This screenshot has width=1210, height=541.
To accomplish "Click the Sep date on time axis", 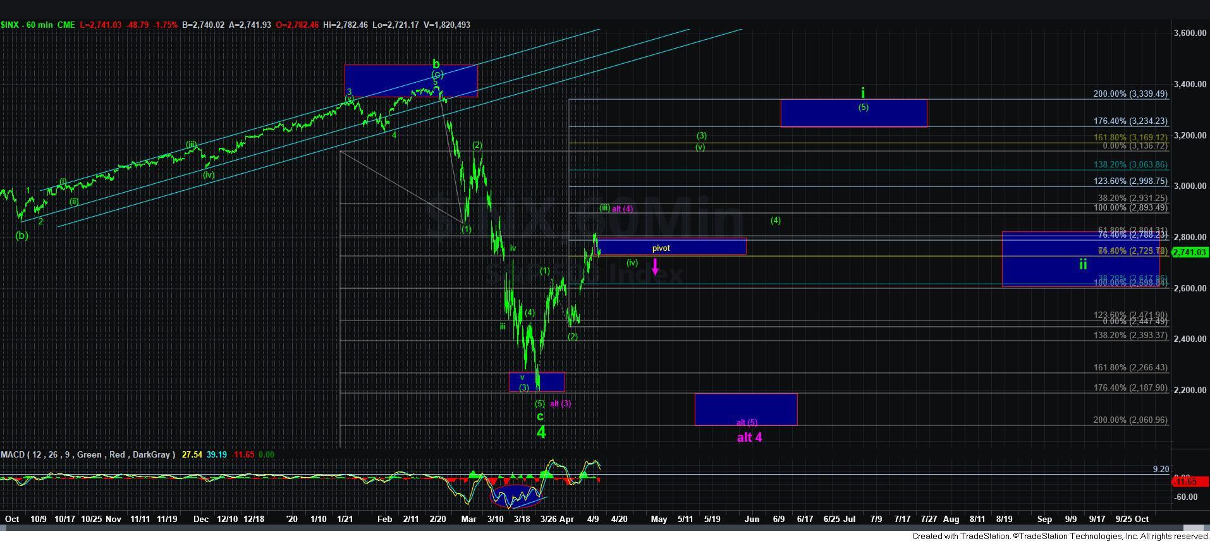I will (1044, 519).
